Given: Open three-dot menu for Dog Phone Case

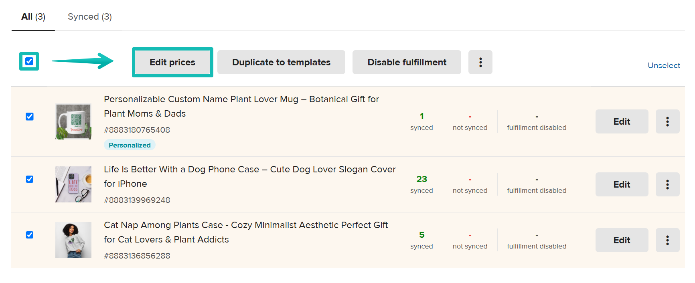Looking at the screenshot, I should tap(667, 184).
